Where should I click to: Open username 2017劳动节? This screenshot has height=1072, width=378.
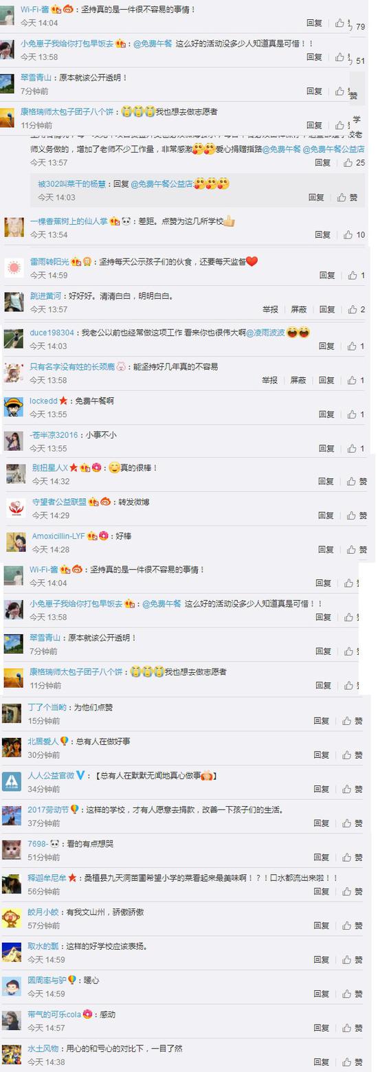tap(47, 809)
